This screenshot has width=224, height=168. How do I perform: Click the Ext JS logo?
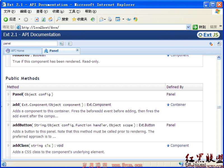(208, 35)
